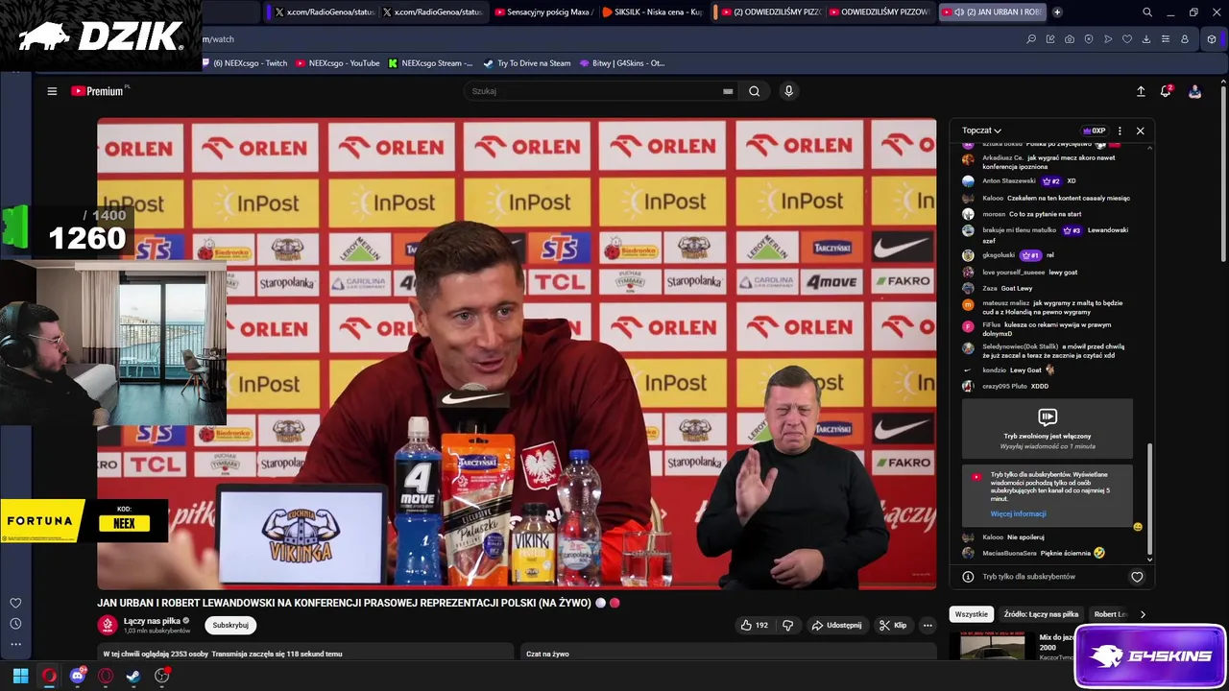Click the search magnifier button
The height and width of the screenshot is (691, 1229).
(x=755, y=91)
